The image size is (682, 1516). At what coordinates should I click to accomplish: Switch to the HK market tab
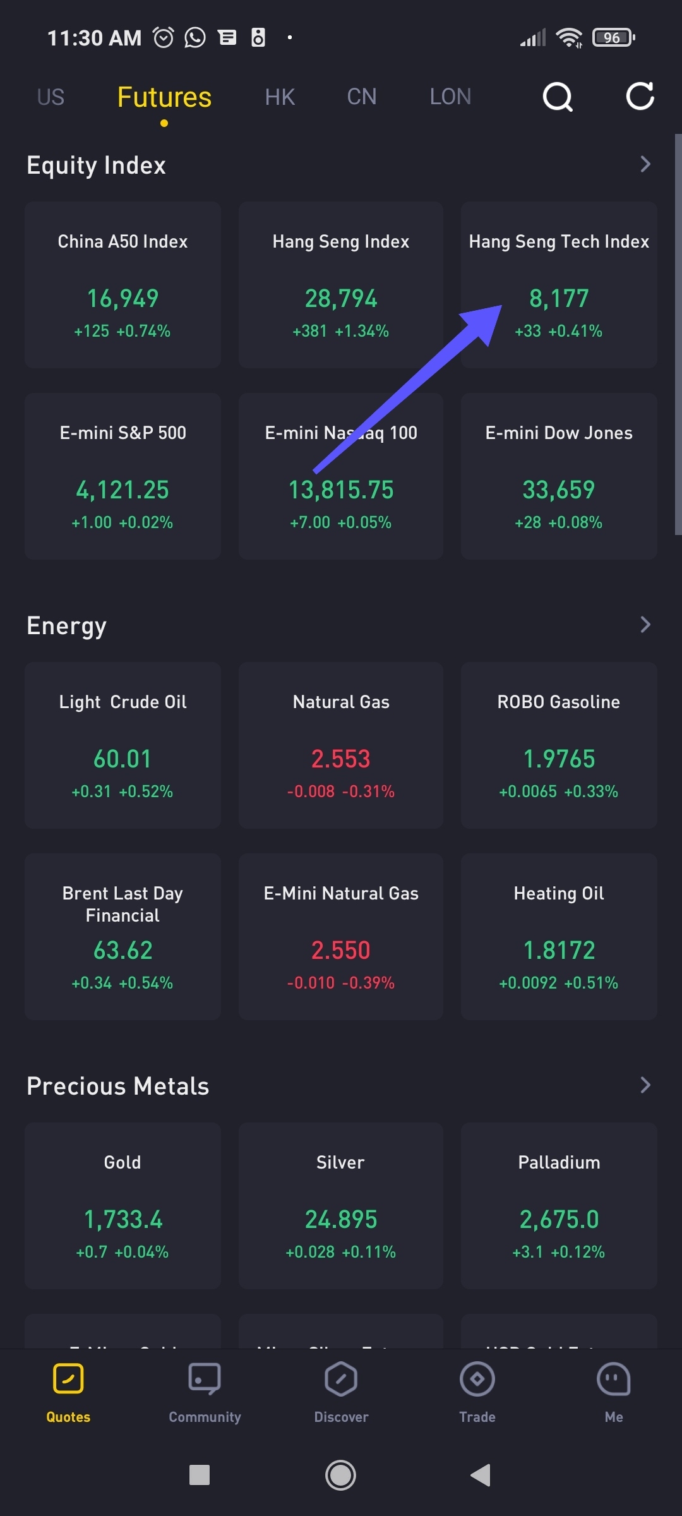tap(280, 97)
